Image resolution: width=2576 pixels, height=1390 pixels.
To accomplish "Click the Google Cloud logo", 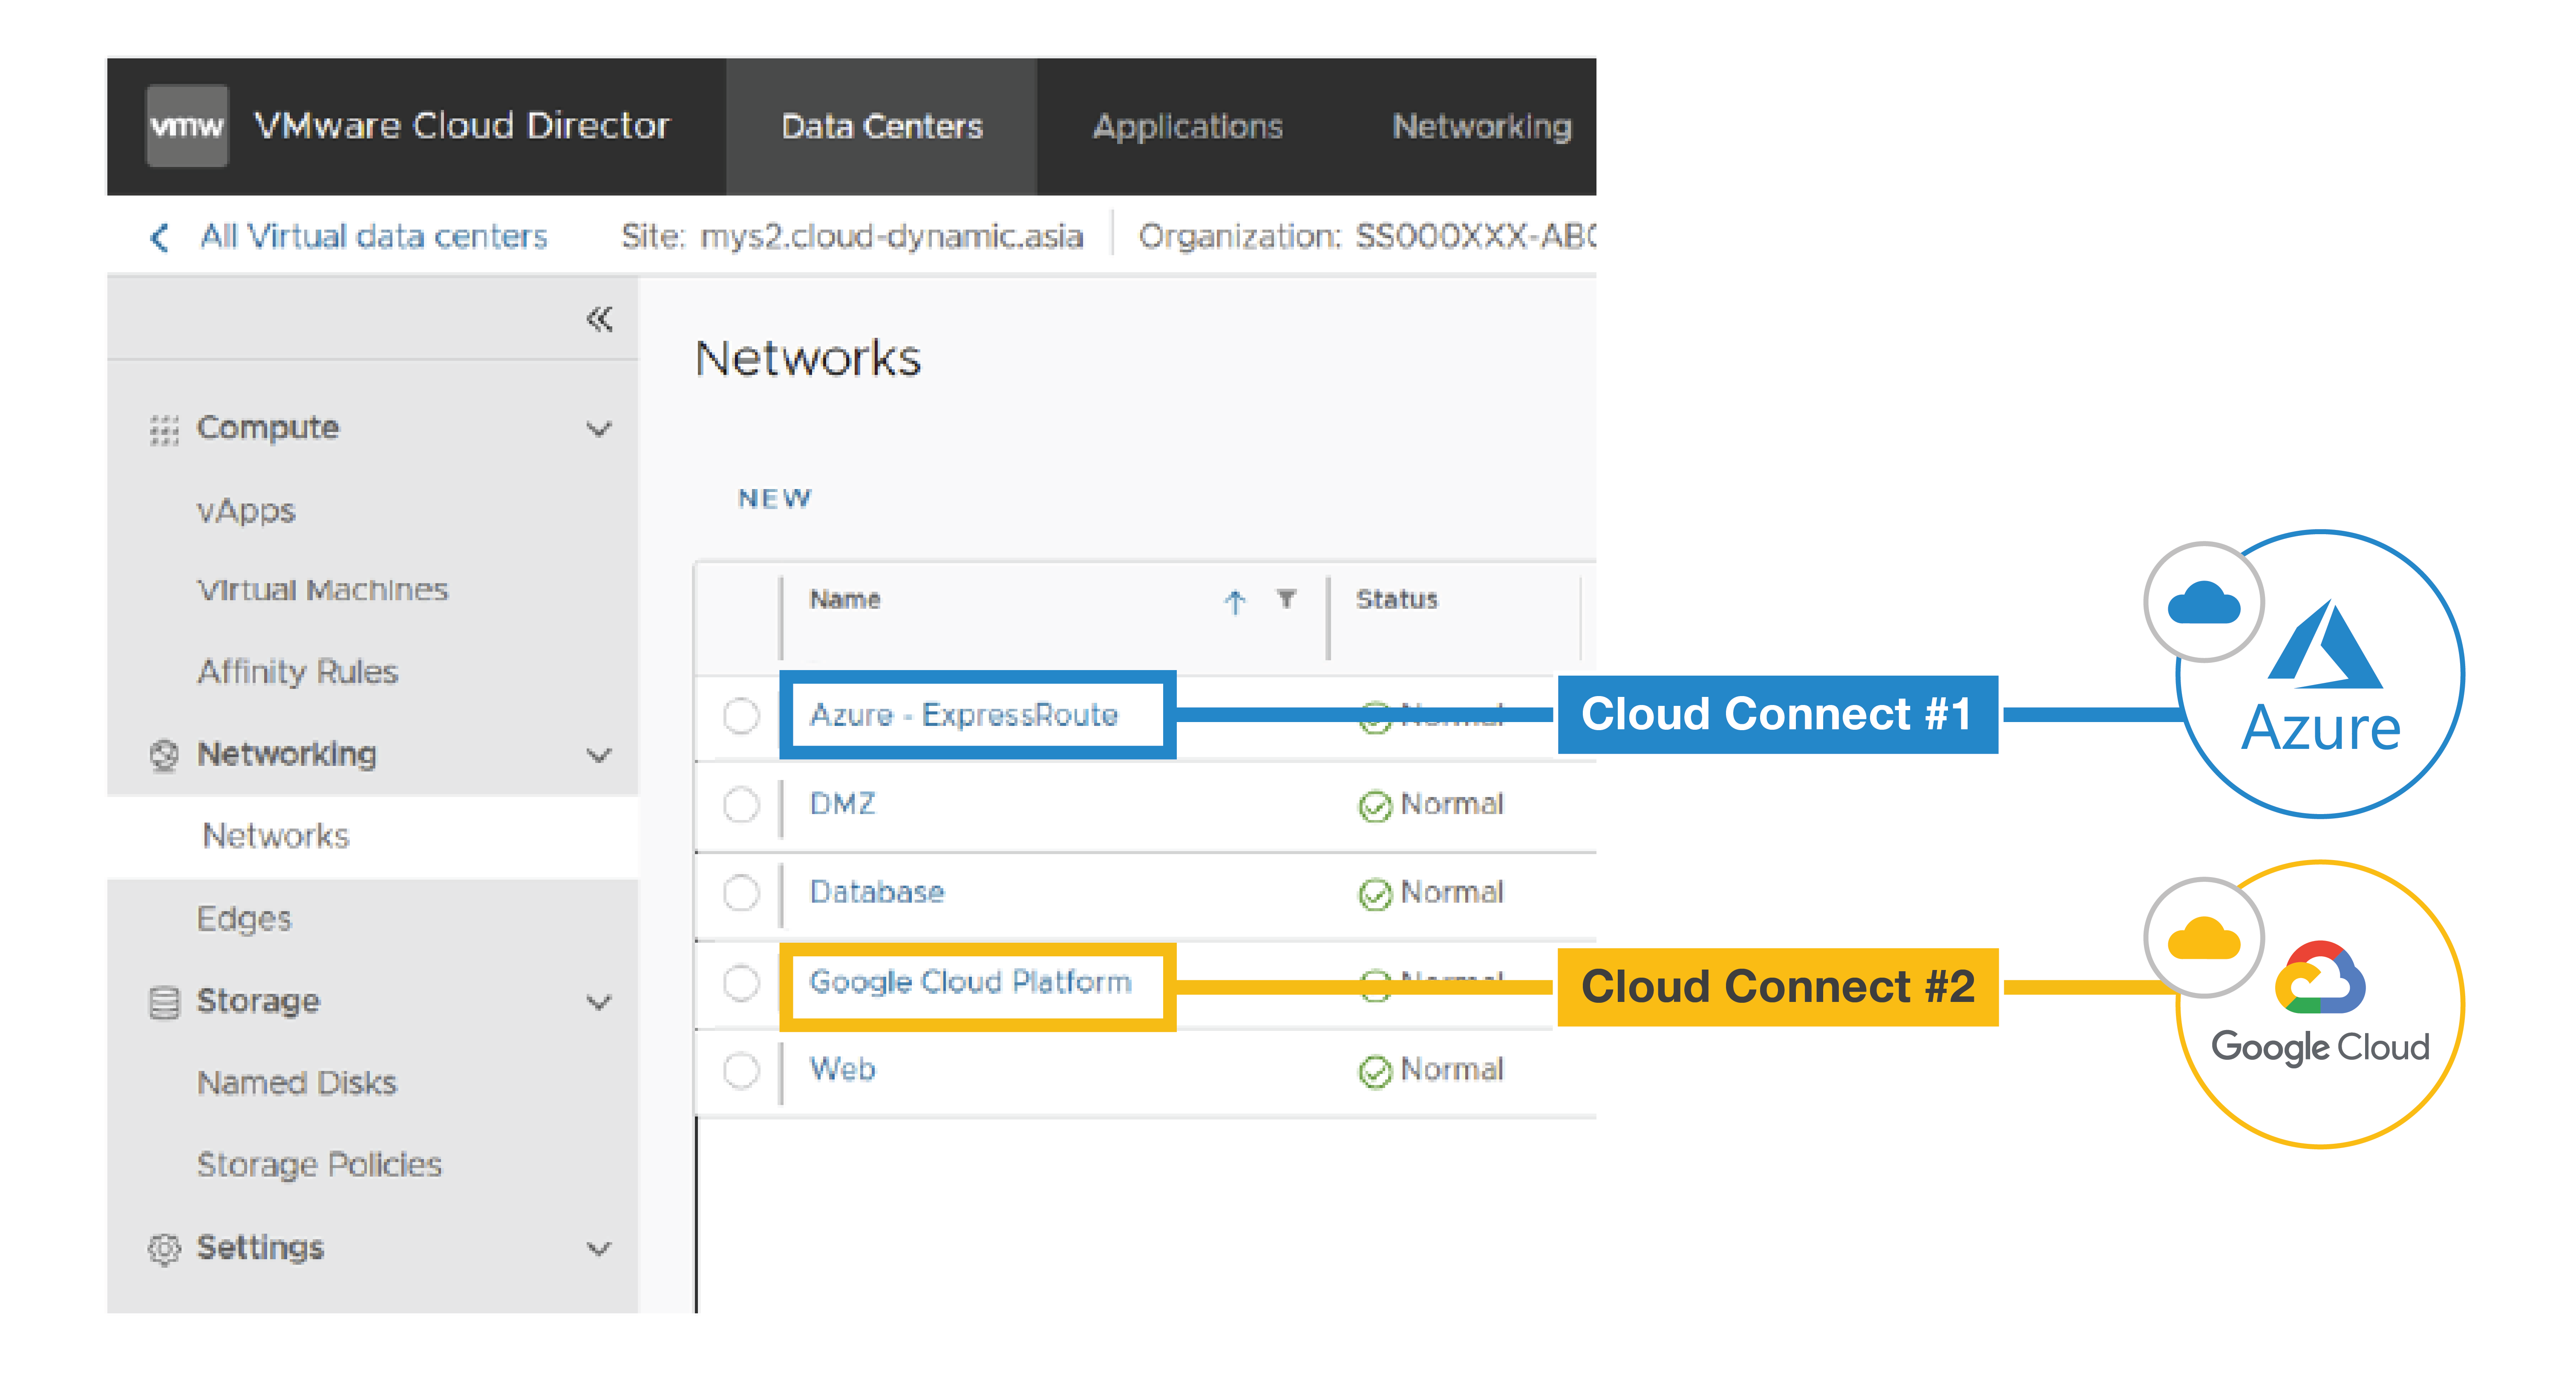I will tap(2320, 1004).
